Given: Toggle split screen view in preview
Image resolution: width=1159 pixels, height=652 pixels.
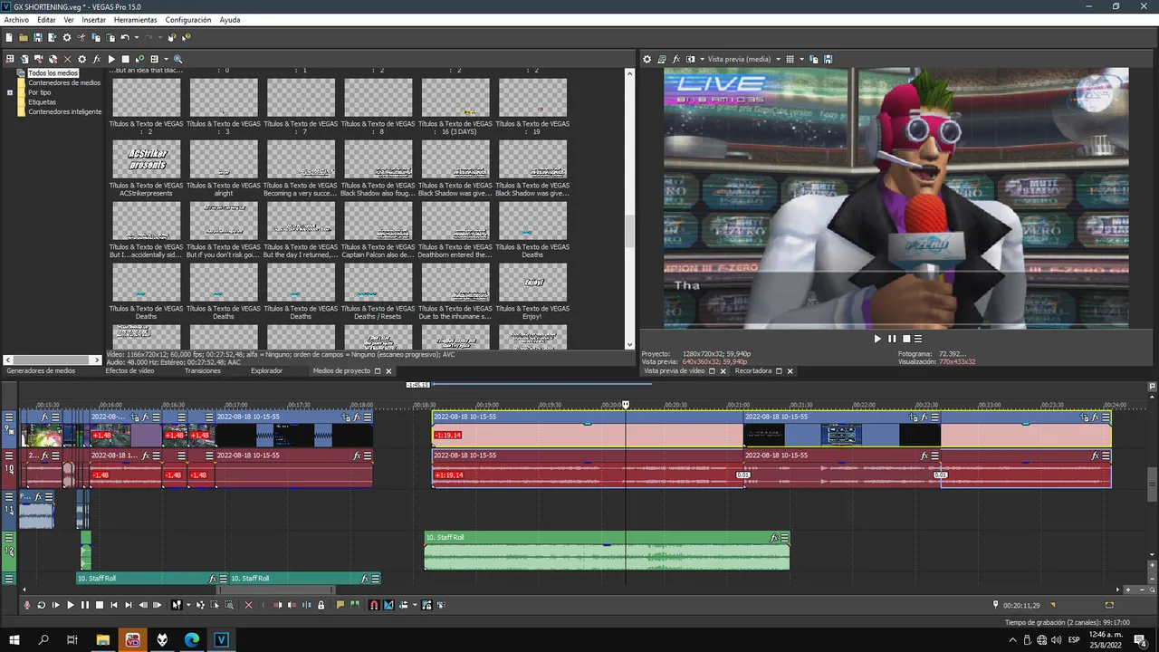Looking at the screenshot, I should click(690, 59).
